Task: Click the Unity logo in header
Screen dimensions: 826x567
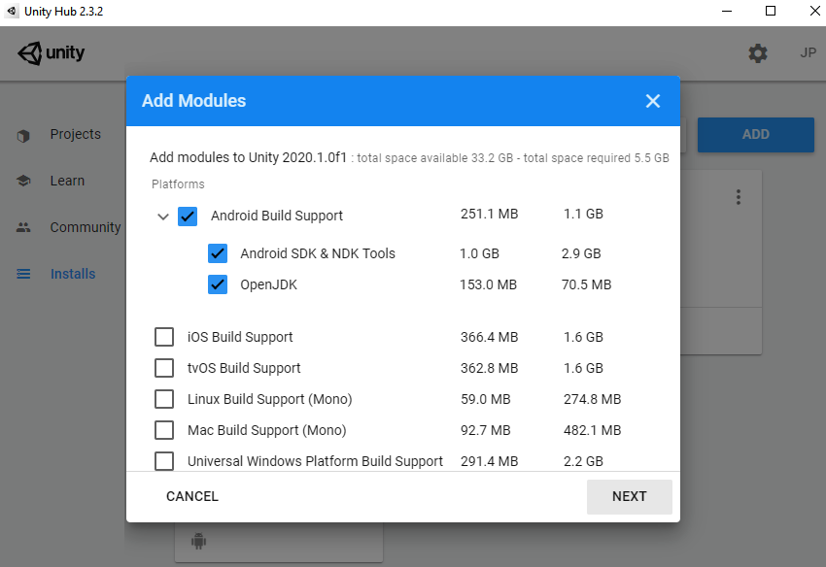Action: point(52,53)
